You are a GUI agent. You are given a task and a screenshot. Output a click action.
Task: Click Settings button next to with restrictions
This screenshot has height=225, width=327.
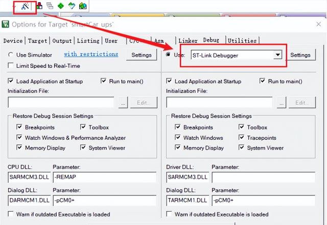click(142, 55)
